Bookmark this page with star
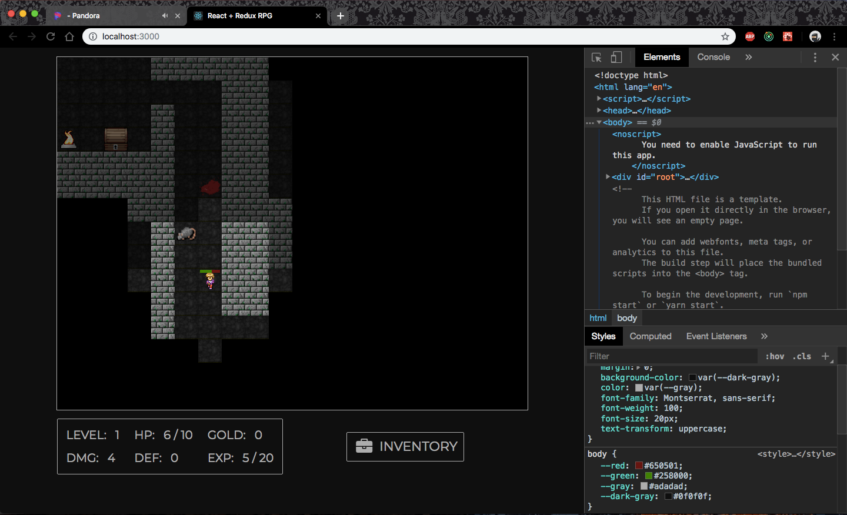Viewport: 847px width, 515px height. (x=725, y=36)
